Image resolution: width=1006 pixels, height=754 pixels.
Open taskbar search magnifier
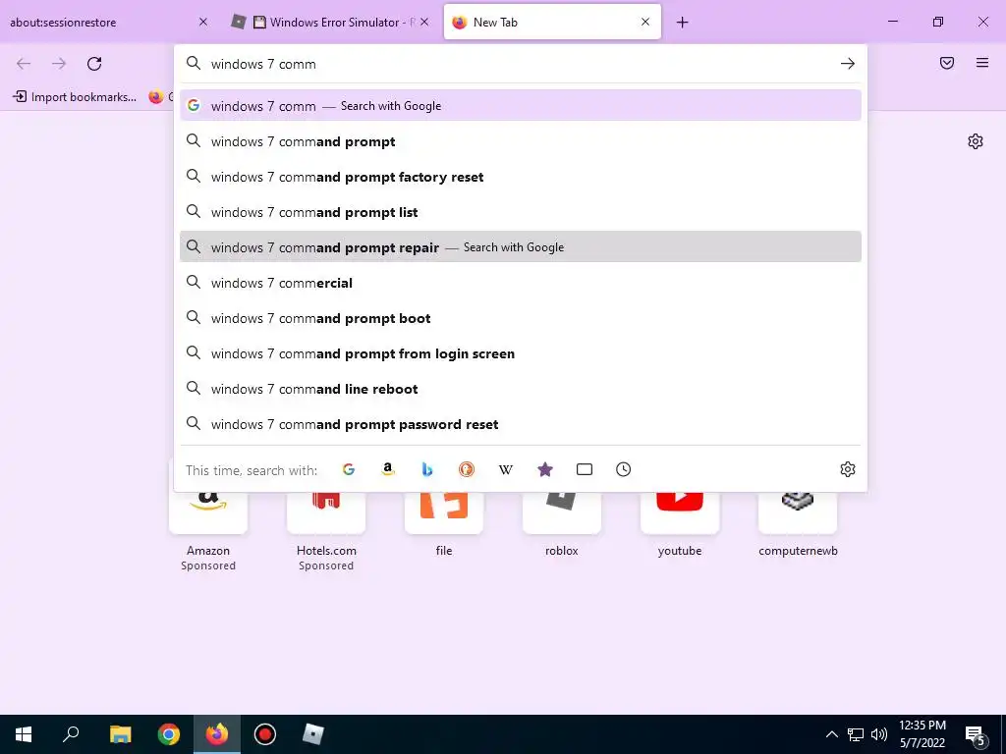pos(71,734)
